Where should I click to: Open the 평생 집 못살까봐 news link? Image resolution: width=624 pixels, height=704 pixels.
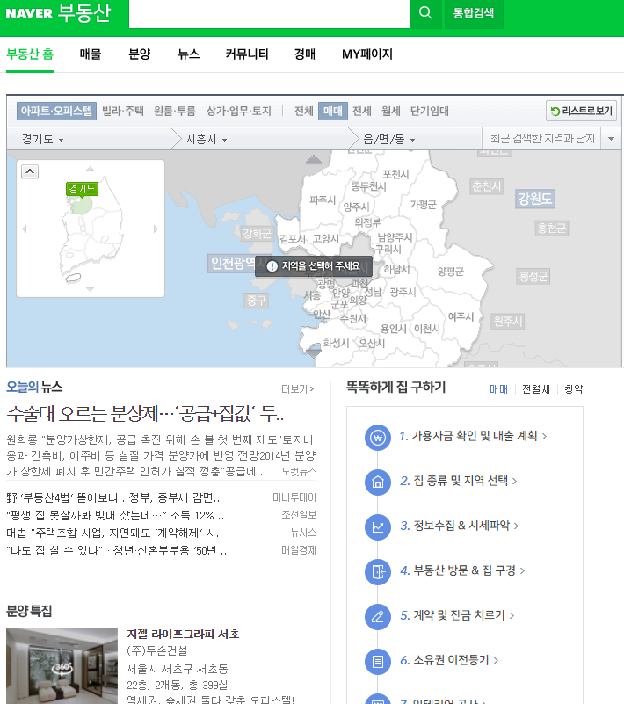tap(115, 515)
